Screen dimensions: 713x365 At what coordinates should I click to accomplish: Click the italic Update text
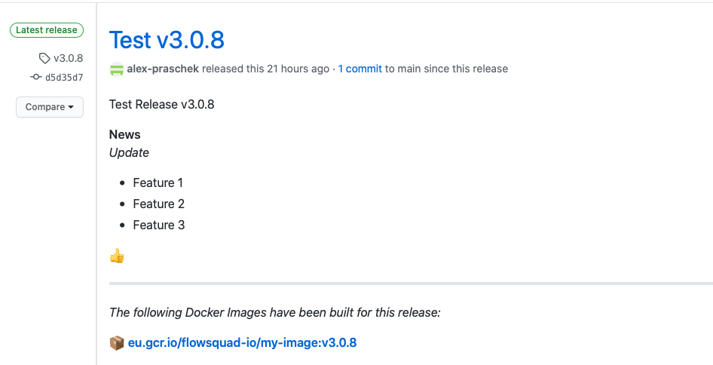pos(129,152)
